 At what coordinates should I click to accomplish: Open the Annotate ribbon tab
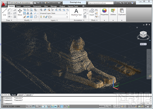click(27, 6)
